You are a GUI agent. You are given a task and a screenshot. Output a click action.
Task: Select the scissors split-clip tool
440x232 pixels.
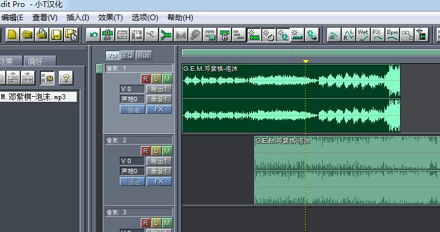tap(108, 35)
